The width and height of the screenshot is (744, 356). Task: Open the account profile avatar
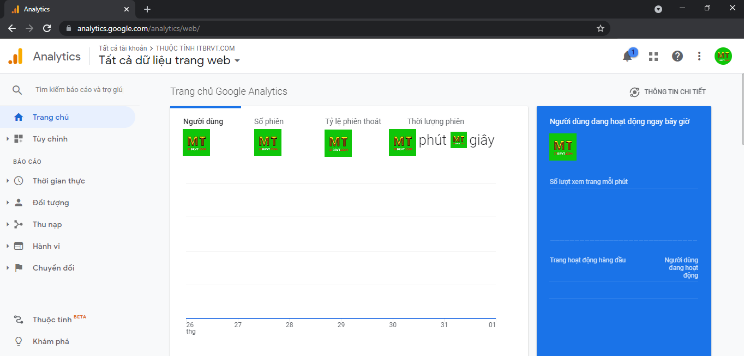tap(723, 56)
